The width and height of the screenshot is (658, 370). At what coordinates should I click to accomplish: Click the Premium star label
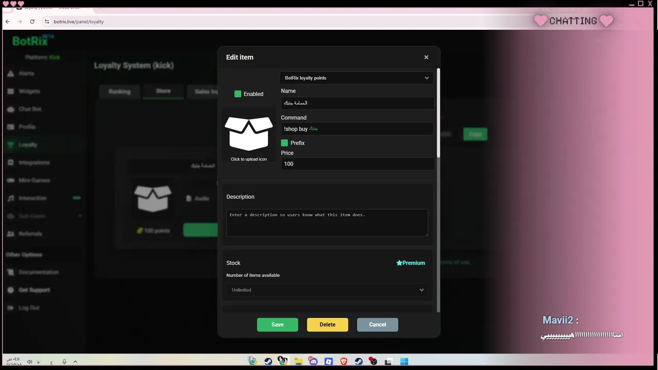point(411,263)
